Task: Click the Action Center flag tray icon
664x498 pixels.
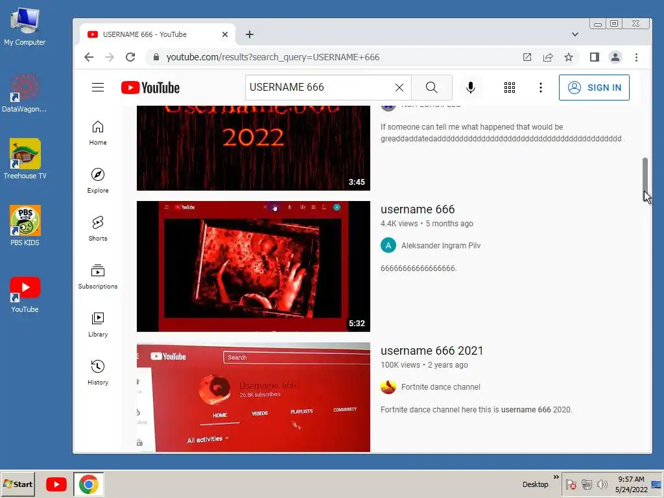Action: 571,484
